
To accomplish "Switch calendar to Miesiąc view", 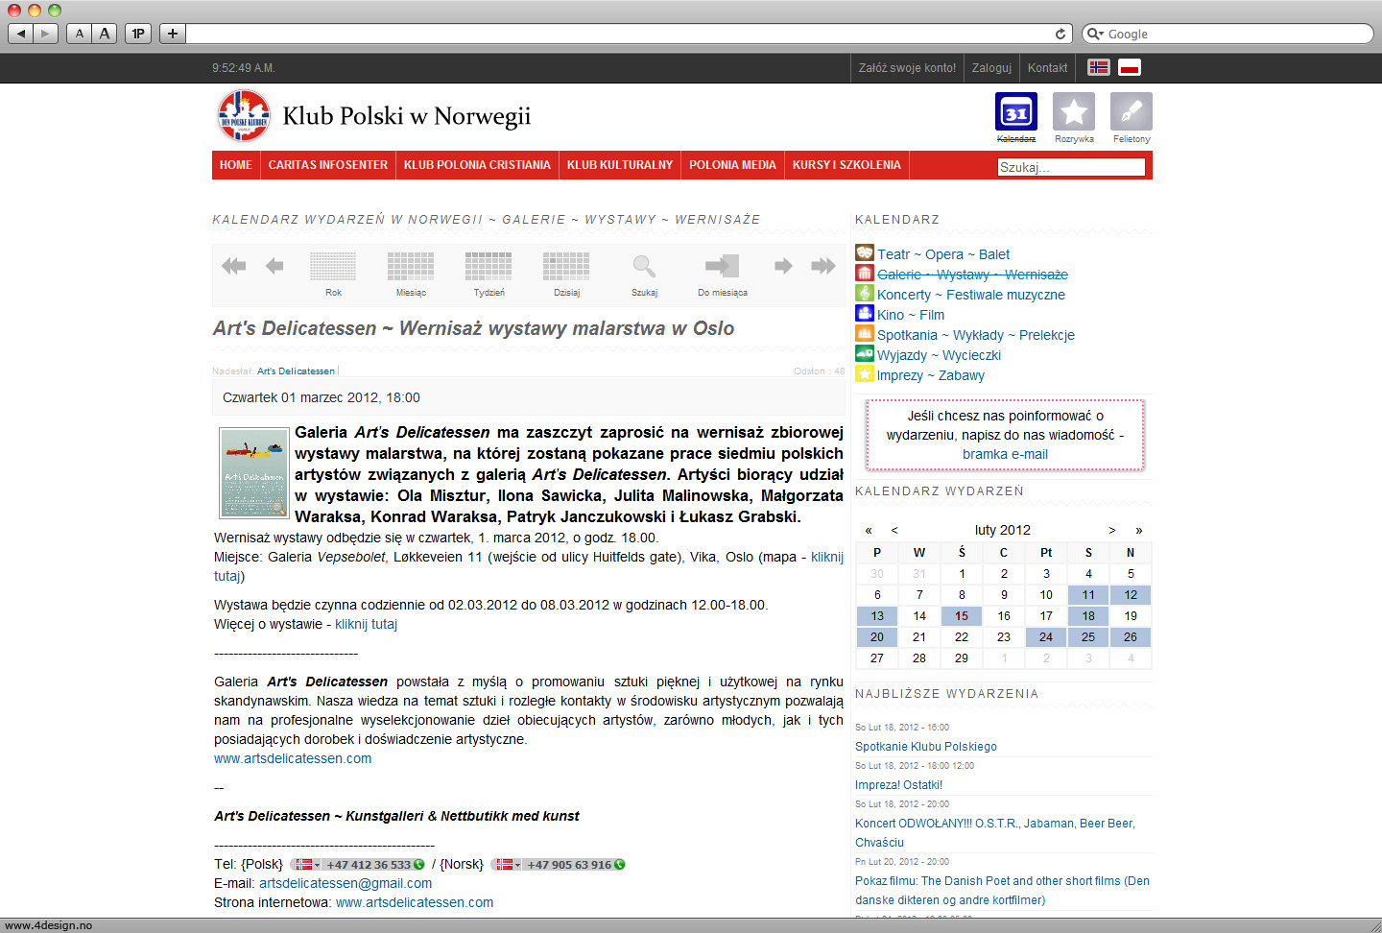I will 411,266.
